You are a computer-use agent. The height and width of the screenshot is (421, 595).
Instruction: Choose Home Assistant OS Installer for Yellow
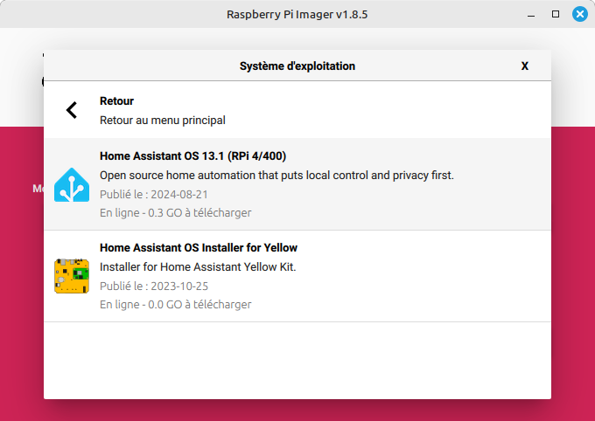click(x=297, y=276)
